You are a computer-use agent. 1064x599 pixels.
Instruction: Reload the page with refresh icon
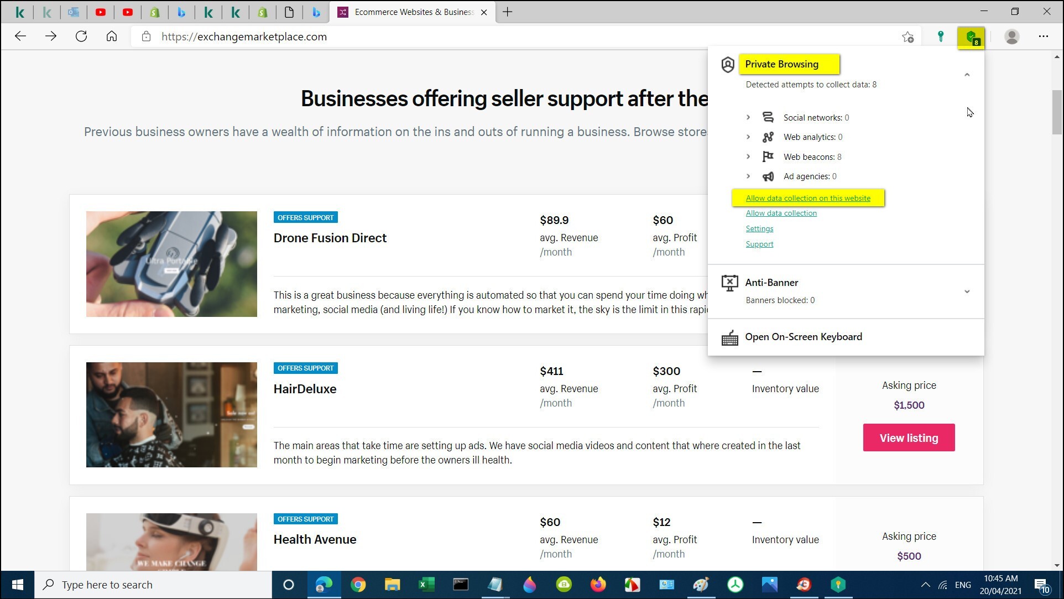(x=81, y=37)
